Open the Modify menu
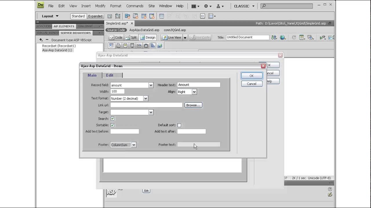This screenshot has height=208, width=371. tap(100, 6)
